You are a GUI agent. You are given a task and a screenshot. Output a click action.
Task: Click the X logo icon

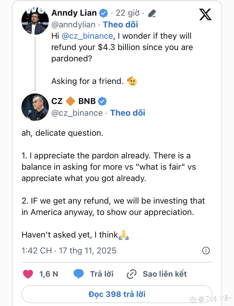coord(205,14)
